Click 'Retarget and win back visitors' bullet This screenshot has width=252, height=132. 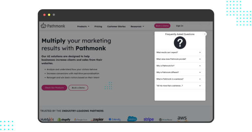tap(73, 78)
